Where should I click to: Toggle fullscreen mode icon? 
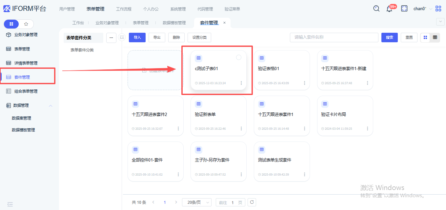pyautogui.click(x=404, y=9)
